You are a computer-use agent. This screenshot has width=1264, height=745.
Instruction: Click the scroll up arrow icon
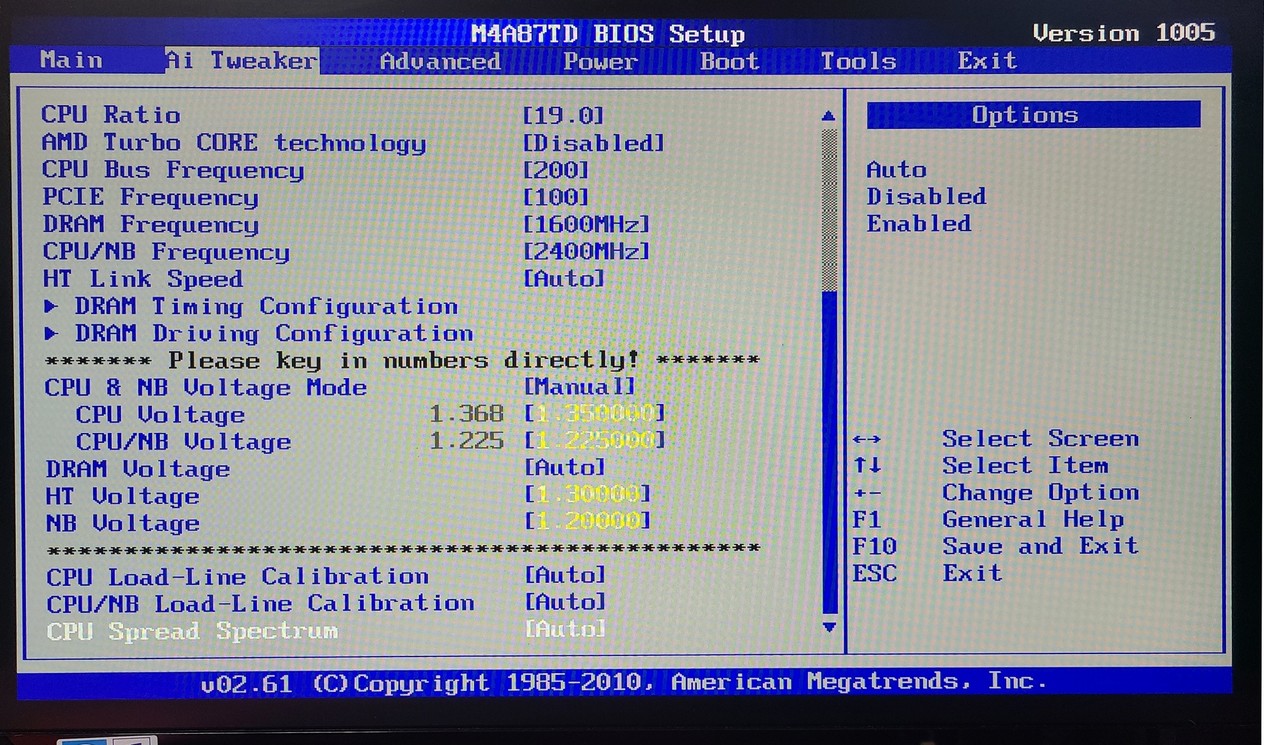[829, 116]
